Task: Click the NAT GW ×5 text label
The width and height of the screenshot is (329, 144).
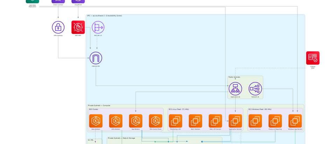Action: [x=98, y=35]
